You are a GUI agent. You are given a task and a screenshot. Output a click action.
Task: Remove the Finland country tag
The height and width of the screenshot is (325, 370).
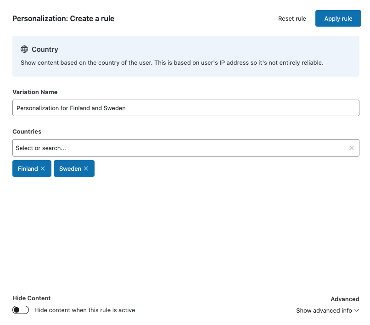click(43, 168)
